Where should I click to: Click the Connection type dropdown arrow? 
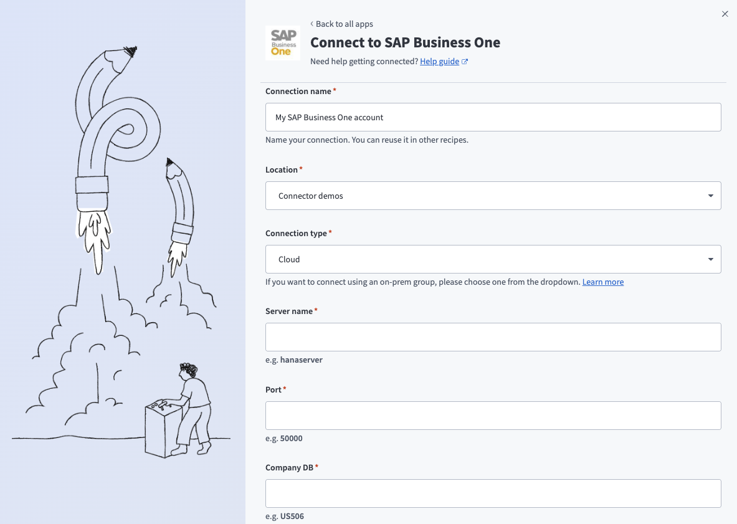(711, 259)
